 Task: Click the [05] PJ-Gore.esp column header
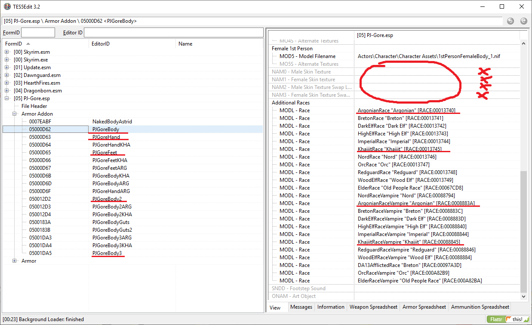[x=437, y=35]
